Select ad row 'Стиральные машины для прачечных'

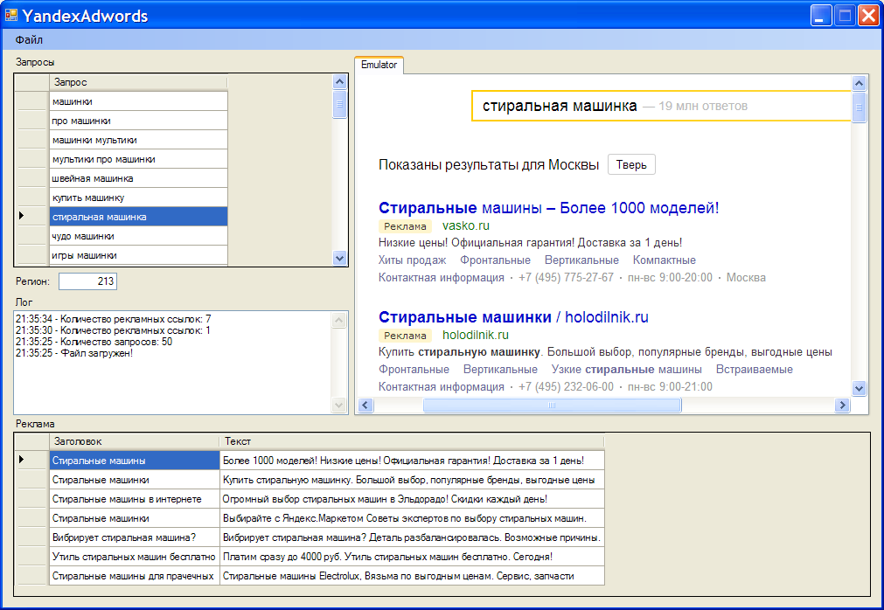134,576
